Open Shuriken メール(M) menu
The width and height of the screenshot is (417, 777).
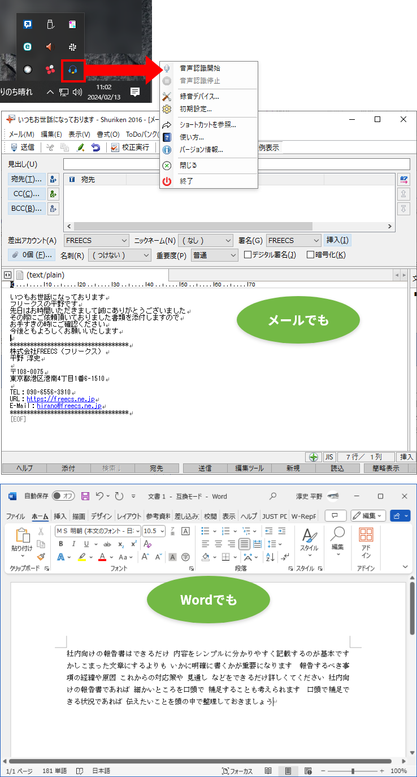[21, 134]
